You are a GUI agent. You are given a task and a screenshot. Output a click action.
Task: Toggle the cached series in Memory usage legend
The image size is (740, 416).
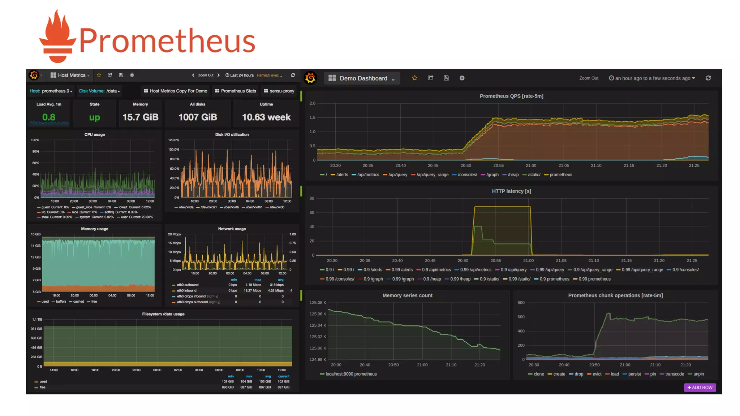point(78,302)
